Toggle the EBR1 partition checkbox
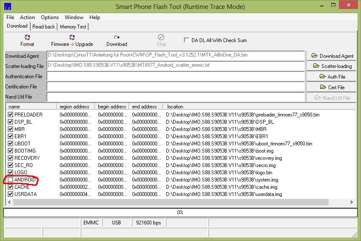Viewport: 361px width, 241px height. click(x=10, y=136)
